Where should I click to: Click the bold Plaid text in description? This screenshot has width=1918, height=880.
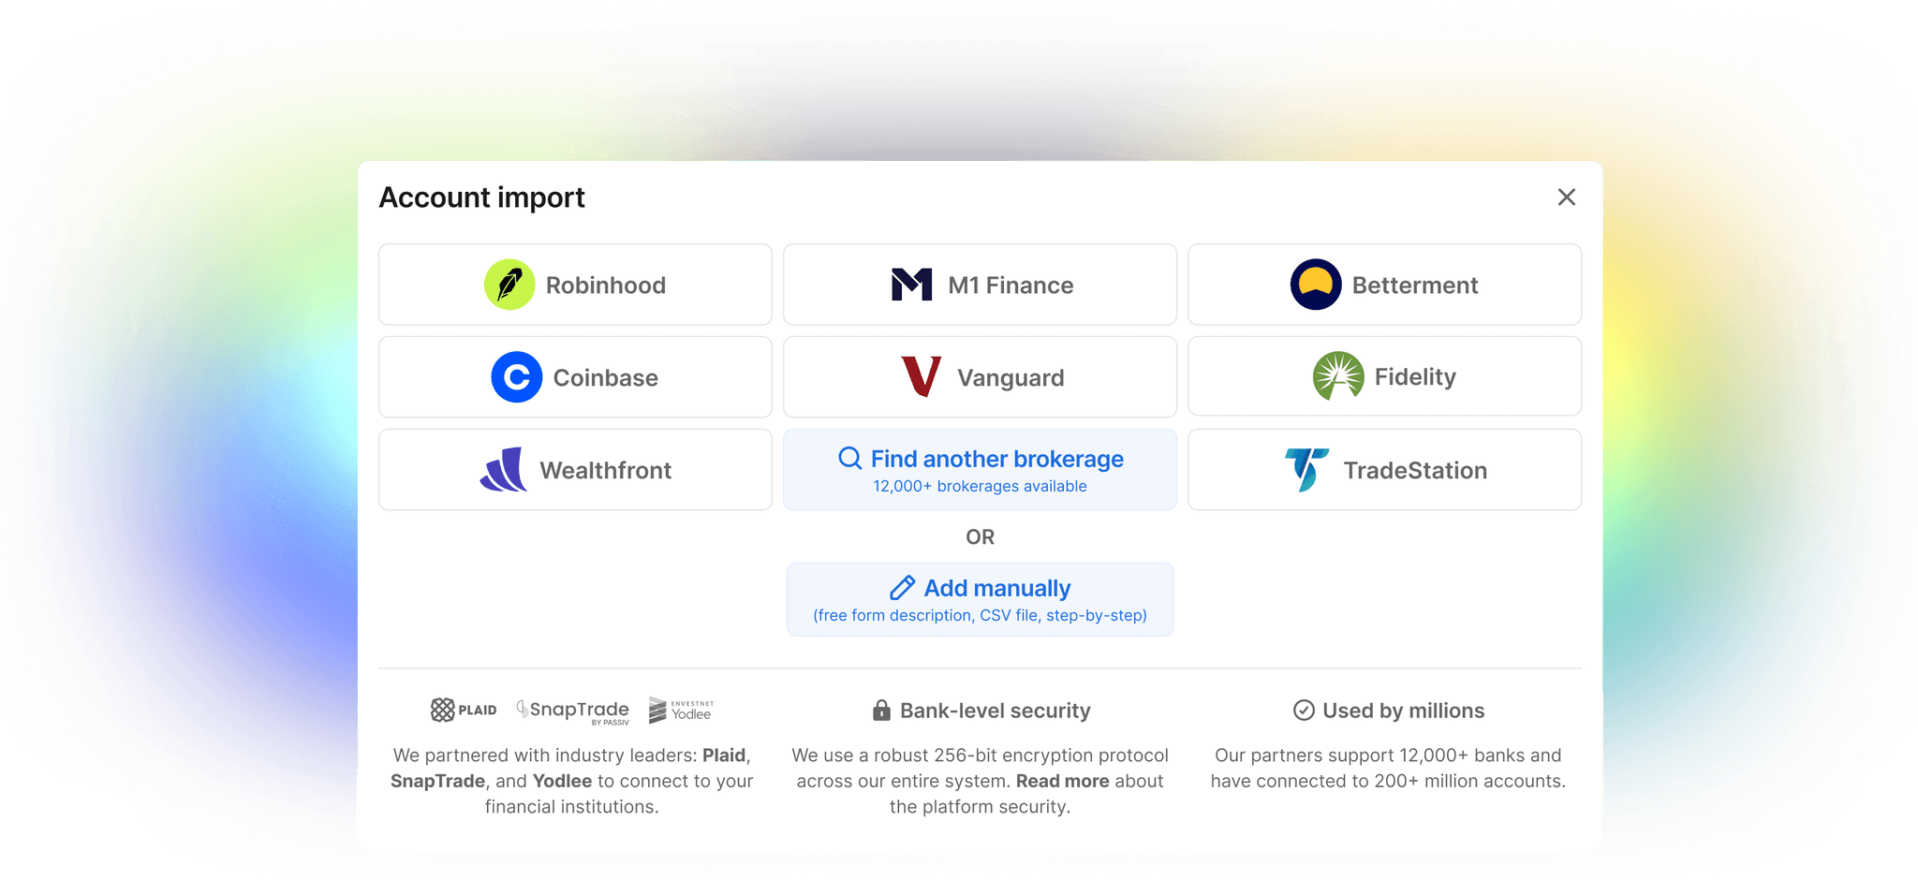(724, 755)
